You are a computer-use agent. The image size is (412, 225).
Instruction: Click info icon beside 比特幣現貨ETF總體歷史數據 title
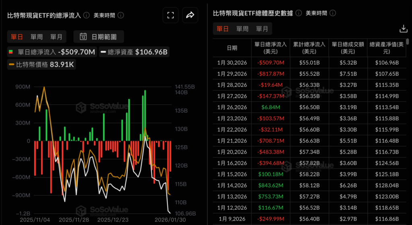(x=298, y=13)
